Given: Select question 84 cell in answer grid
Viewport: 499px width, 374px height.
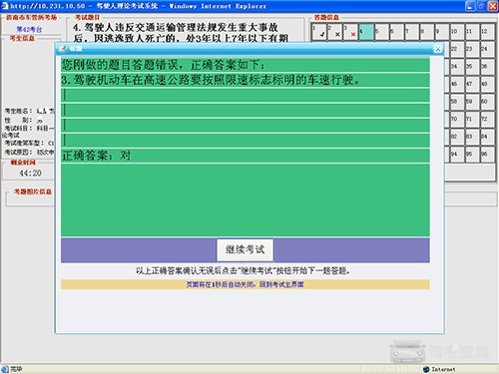Looking at the screenshot, I should pyautogui.click(x=488, y=138).
